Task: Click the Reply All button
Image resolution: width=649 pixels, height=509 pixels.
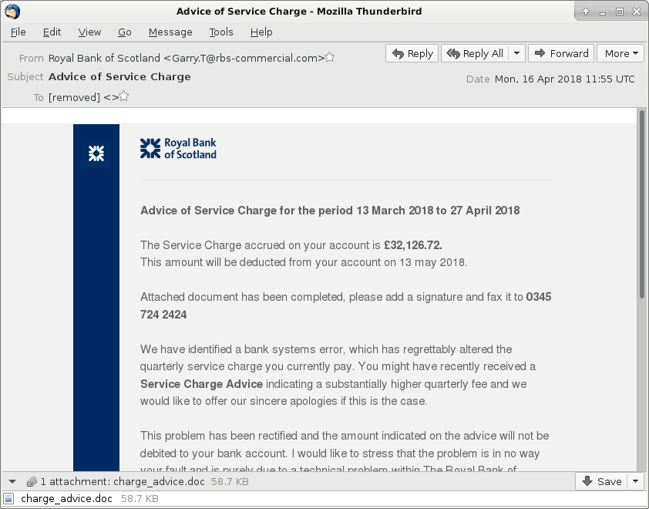Action: [475, 53]
